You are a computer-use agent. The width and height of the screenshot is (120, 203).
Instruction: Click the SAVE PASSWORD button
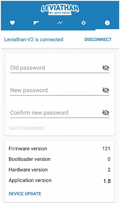pyautogui.click(x=27, y=128)
